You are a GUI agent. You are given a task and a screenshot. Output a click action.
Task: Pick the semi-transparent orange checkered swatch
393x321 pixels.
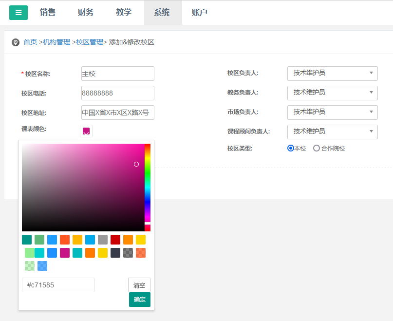(x=141, y=253)
